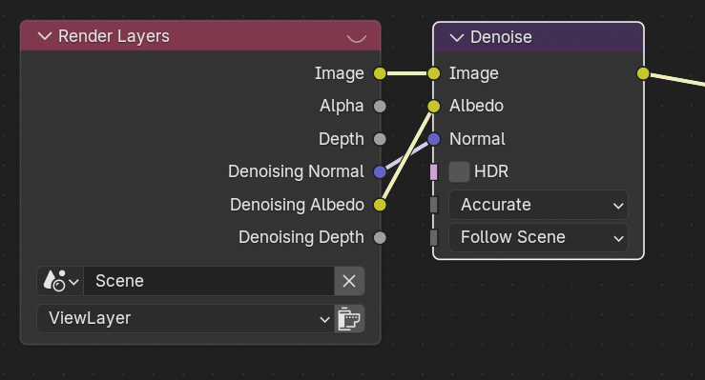The image size is (705, 380).
Task: Open the ViewLayer dropdown
Action: click(186, 318)
